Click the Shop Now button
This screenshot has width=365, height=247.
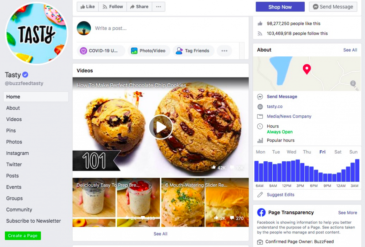[280, 7]
